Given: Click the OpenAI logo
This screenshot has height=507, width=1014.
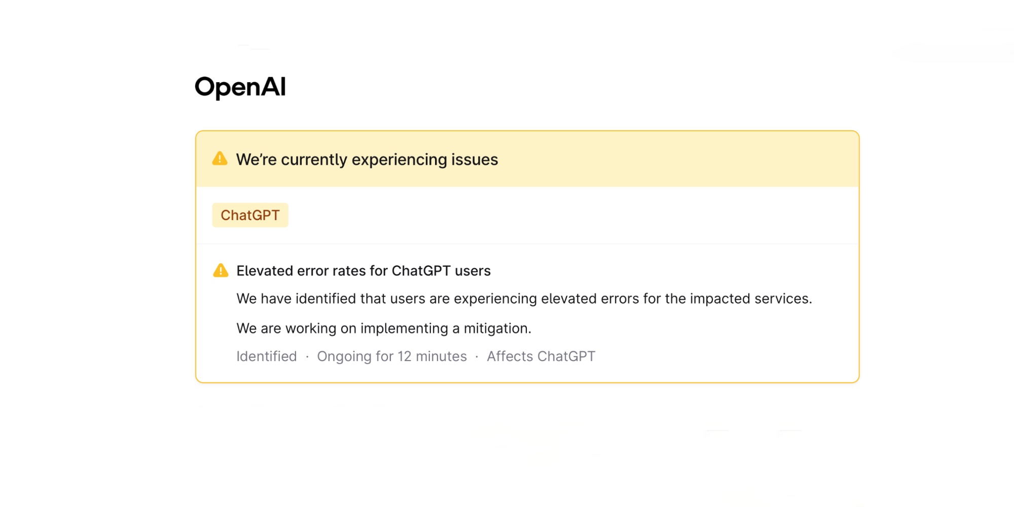Looking at the screenshot, I should (240, 87).
